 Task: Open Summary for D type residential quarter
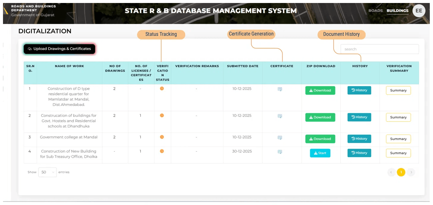point(398,90)
